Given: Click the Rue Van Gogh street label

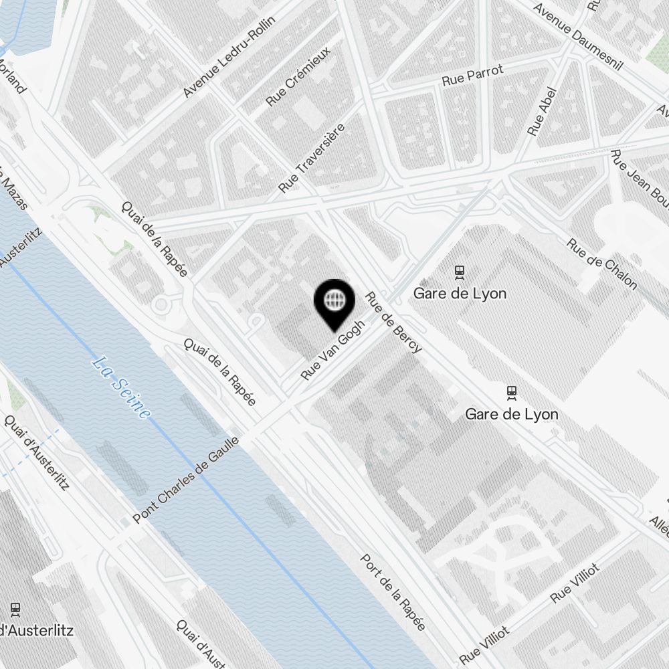Looking at the screenshot, I should tap(332, 349).
